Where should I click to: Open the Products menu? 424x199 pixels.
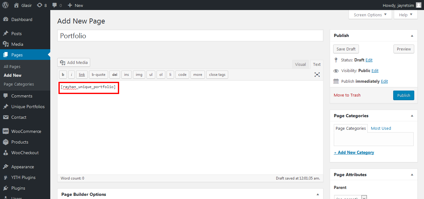point(20,142)
